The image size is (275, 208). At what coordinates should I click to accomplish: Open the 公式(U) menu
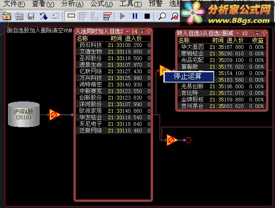pyautogui.click(x=102, y=4)
